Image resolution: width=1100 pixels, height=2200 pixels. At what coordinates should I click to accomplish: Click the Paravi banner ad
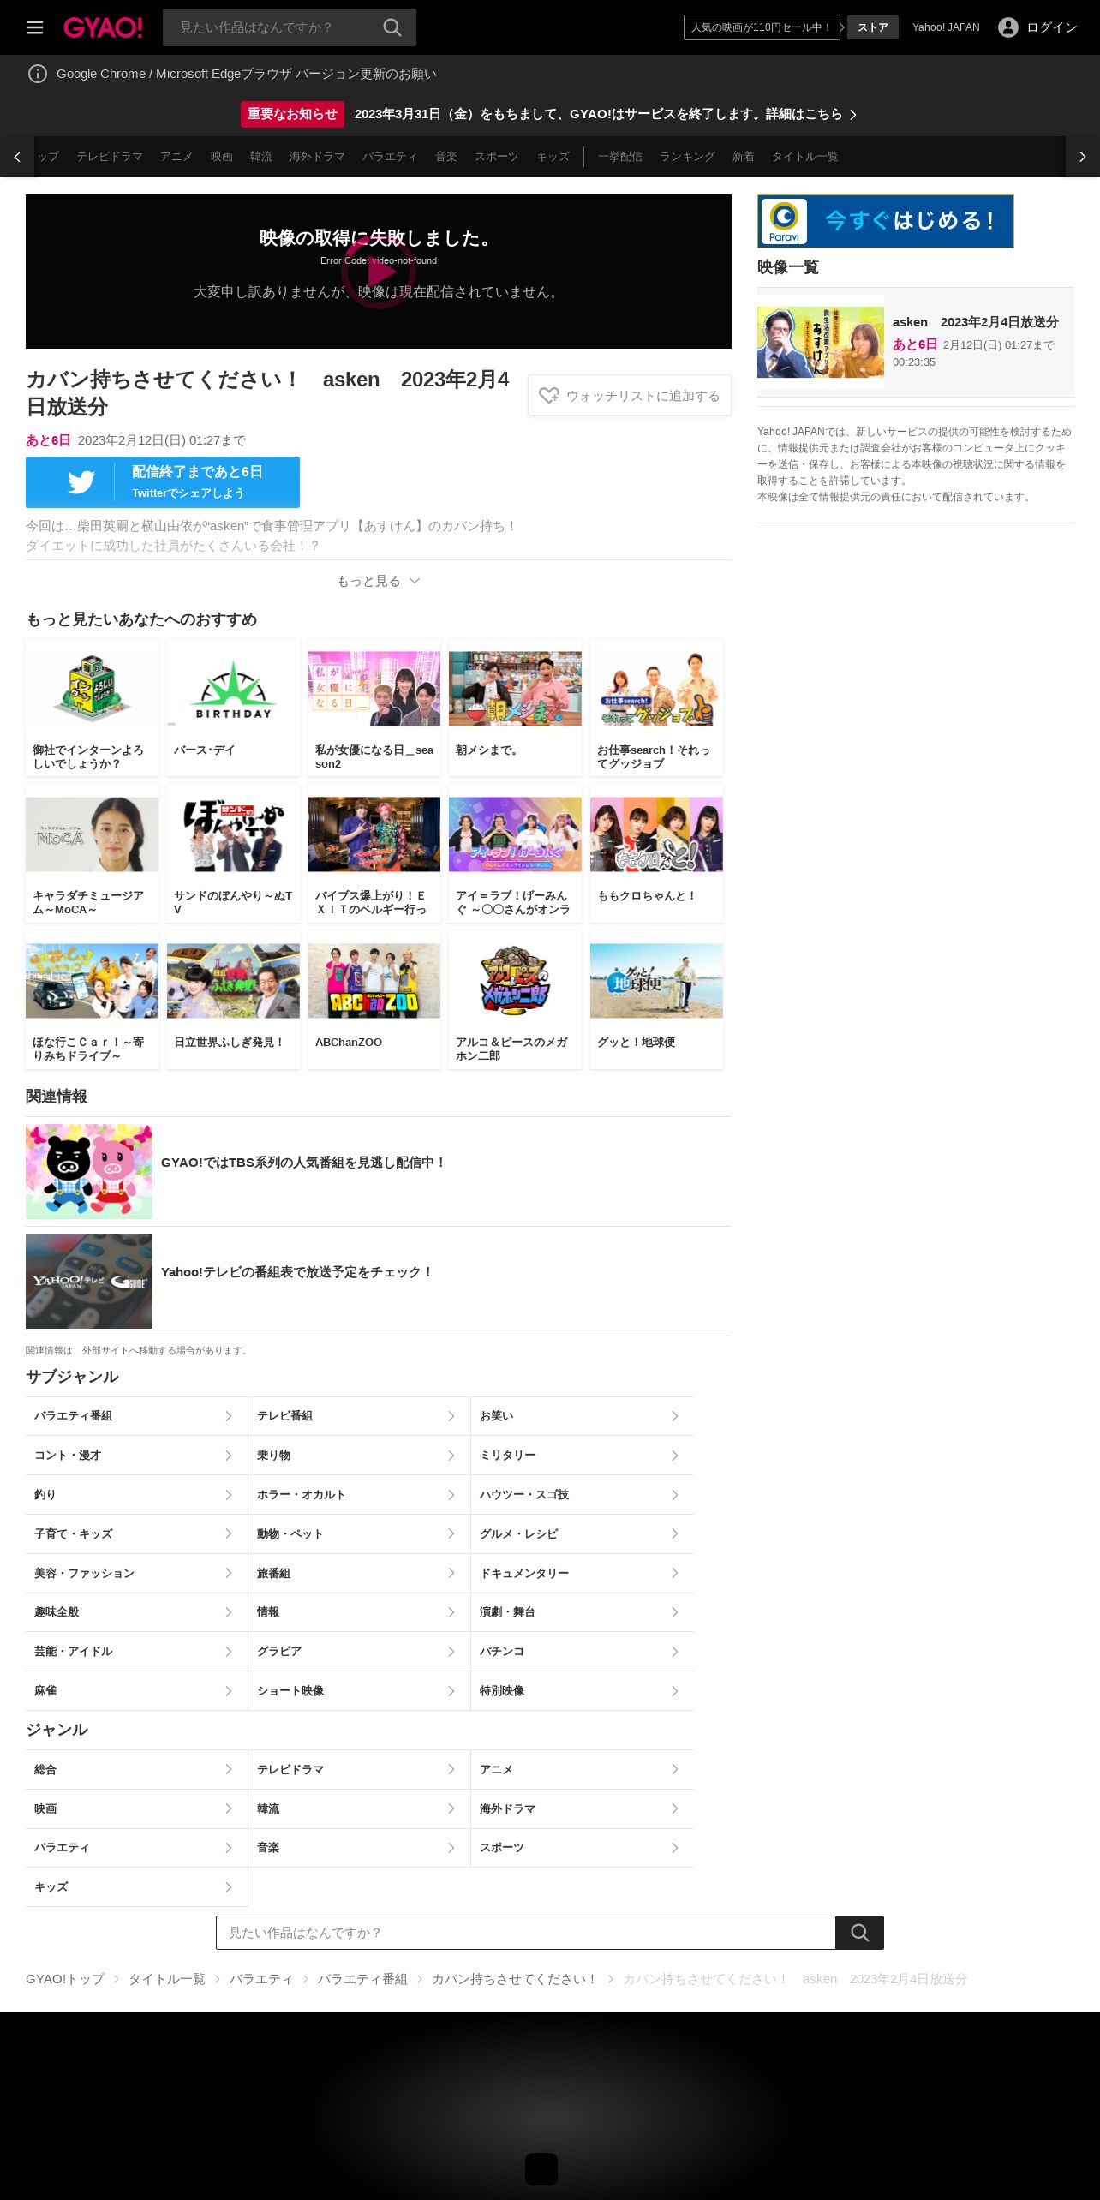point(885,221)
